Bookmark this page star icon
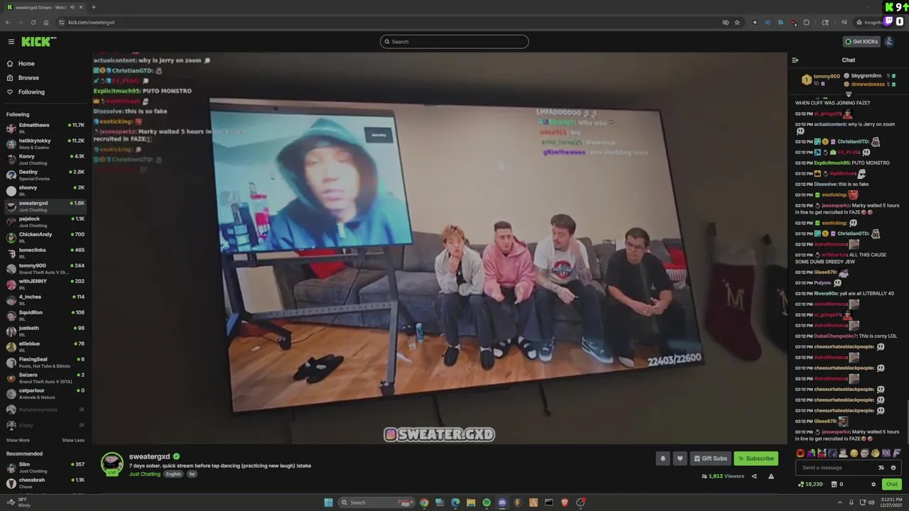 [x=737, y=23]
